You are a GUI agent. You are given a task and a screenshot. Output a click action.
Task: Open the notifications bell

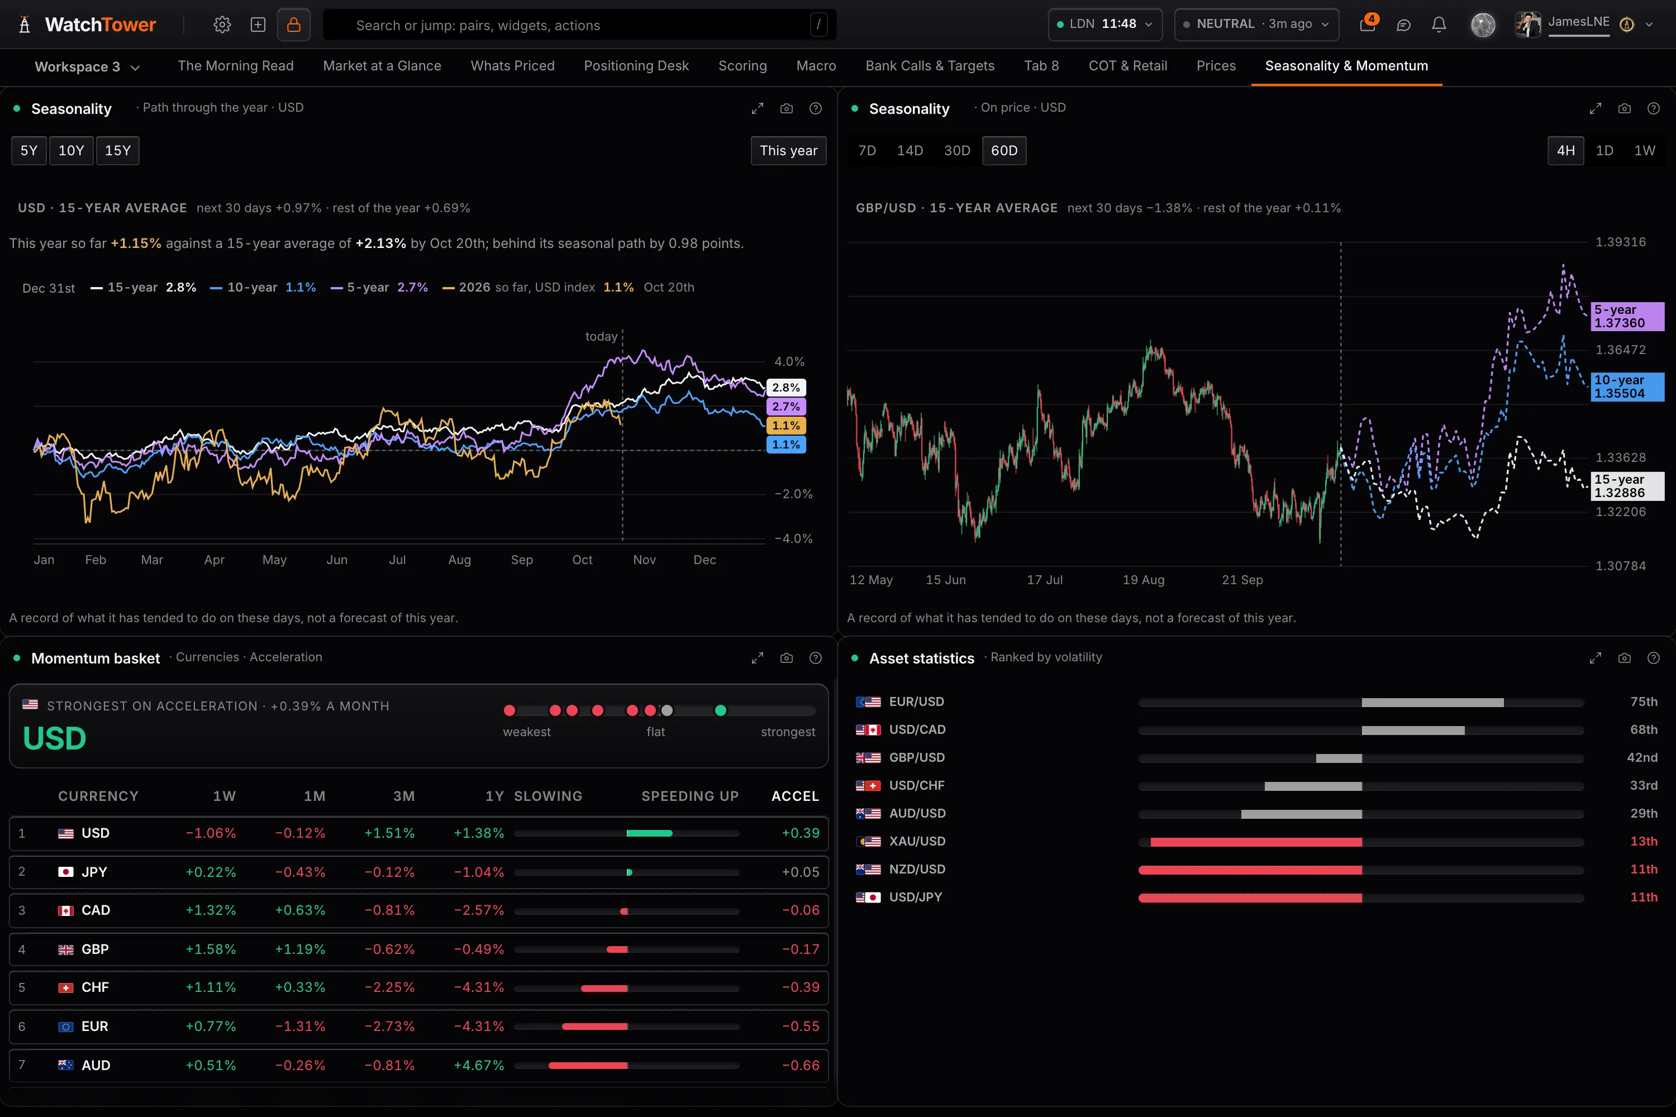1439,25
